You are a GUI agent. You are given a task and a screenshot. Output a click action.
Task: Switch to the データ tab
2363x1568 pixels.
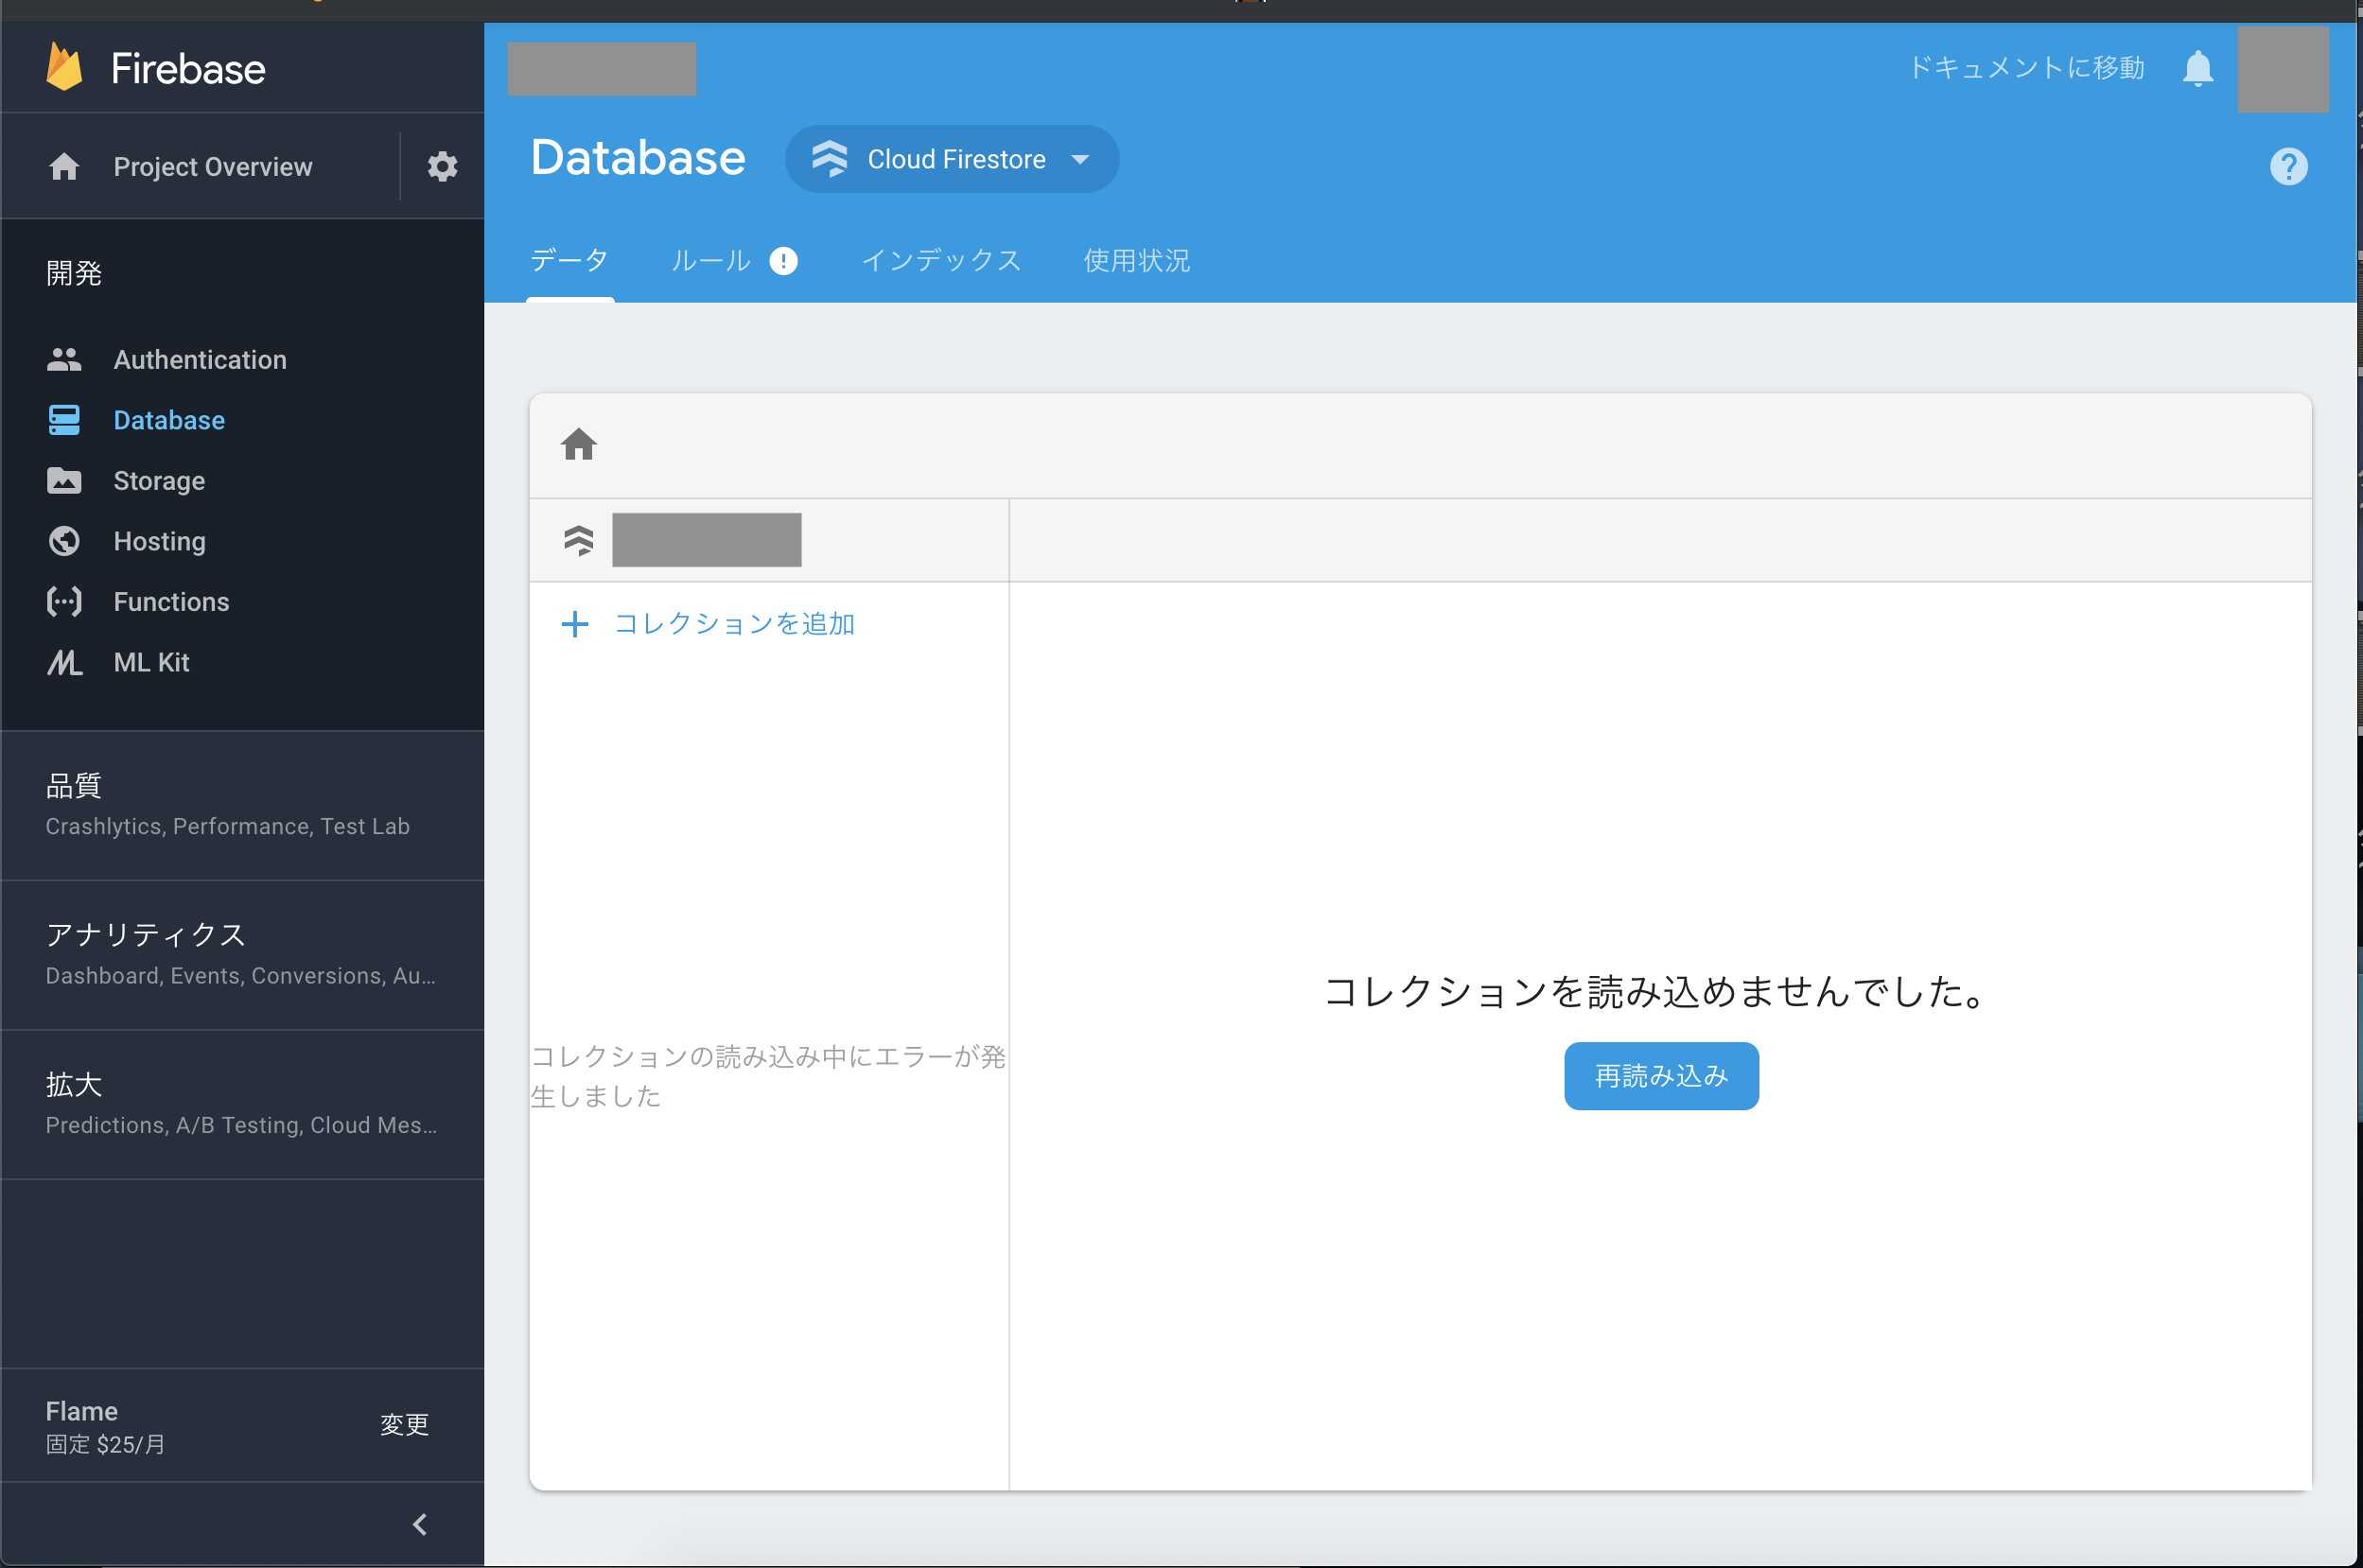point(569,261)
